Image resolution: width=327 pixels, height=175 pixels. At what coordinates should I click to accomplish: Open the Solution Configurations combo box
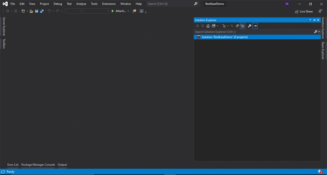pos(73,11)
